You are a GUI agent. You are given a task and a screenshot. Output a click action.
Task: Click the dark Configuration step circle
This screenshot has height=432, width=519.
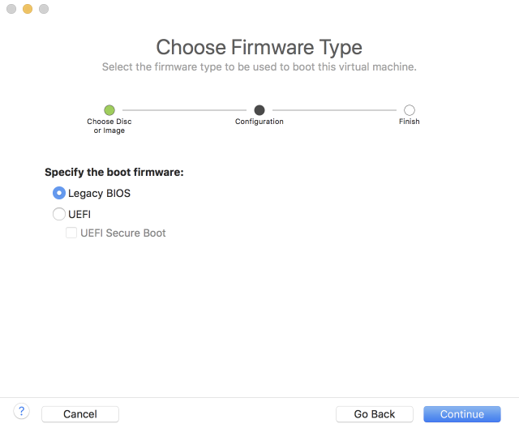pos(259,110)
